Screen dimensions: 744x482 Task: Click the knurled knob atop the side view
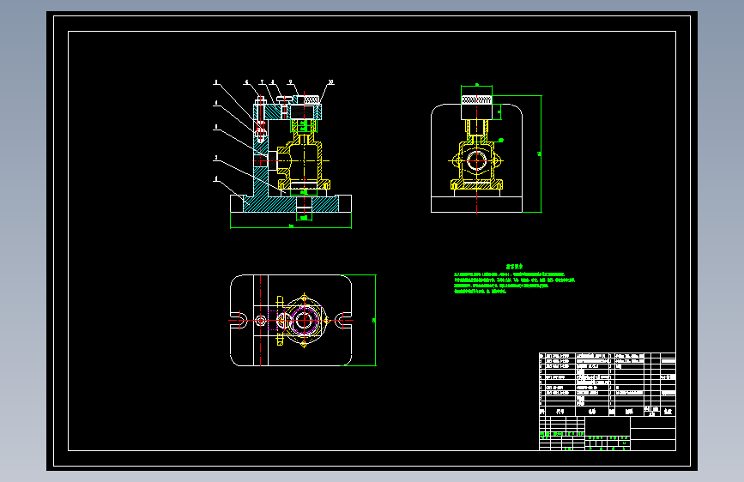click(x=476, y=99)
